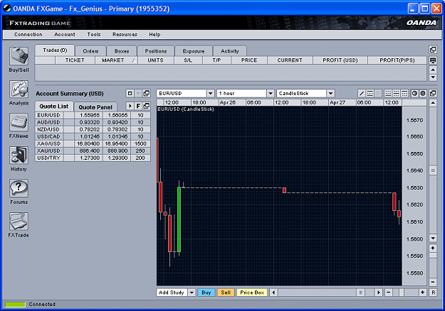Open the Add Study dropdown arrow
The image size is (445, 311).
point(192,293)
